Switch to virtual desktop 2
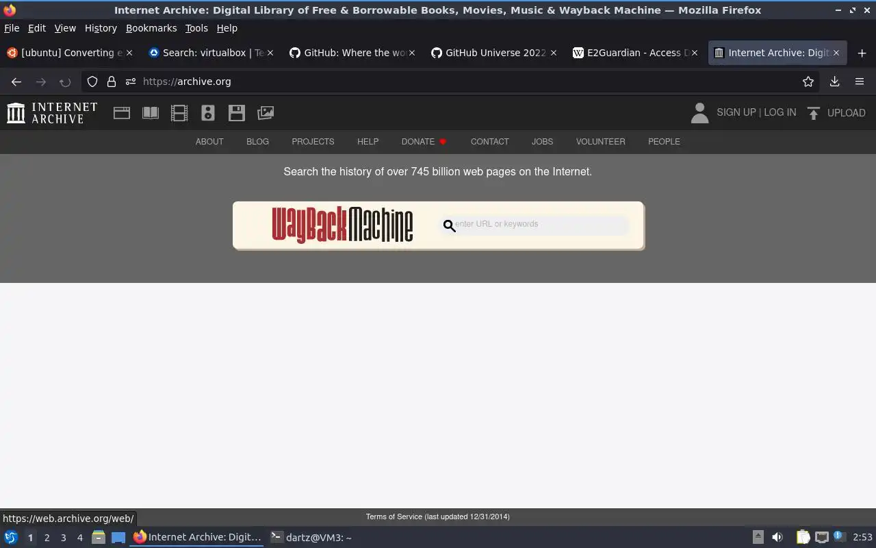The height and width of the screenshot is (548, 876). click(x=47, y=538)
